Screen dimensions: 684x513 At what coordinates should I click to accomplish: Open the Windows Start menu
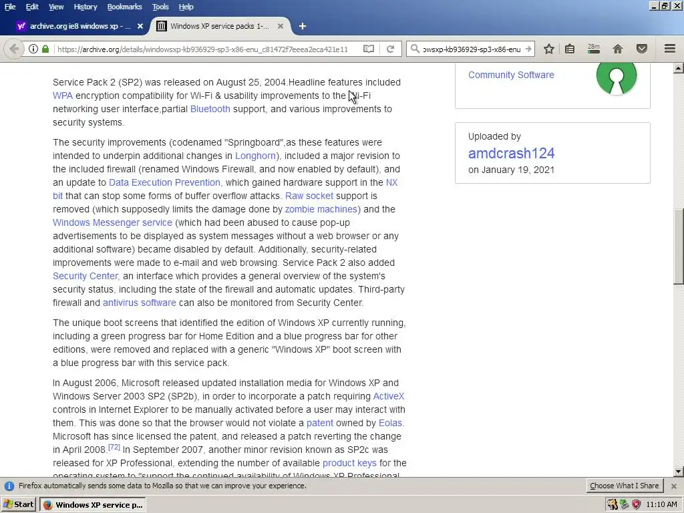pyautogui.click(x=19, y=505)
